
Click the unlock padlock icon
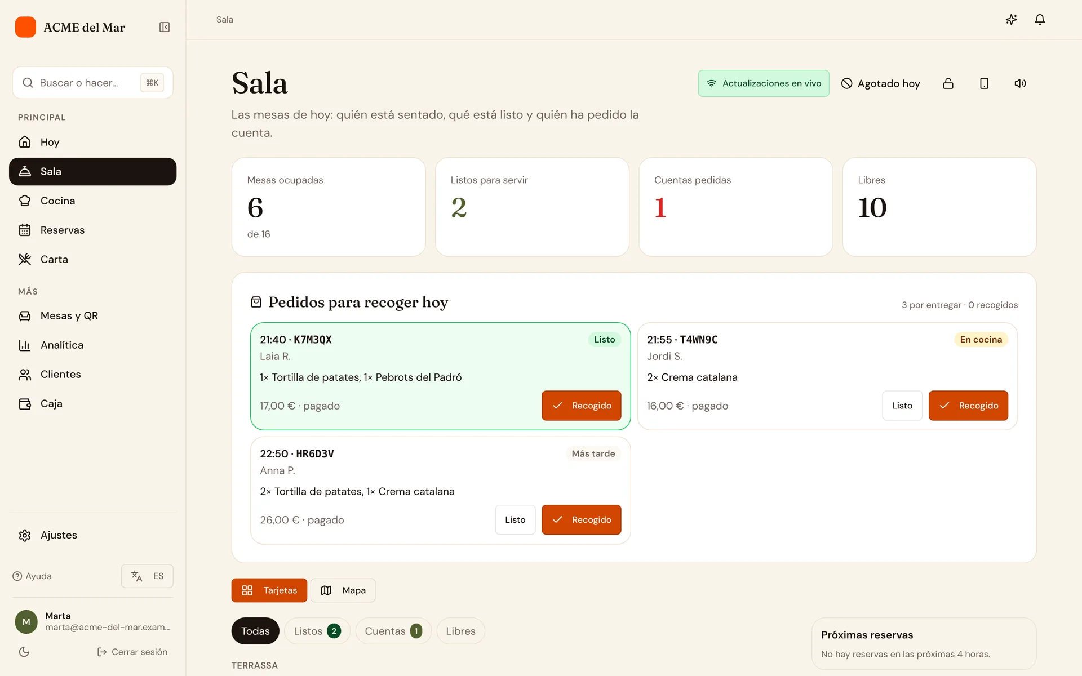click(948, 83)
